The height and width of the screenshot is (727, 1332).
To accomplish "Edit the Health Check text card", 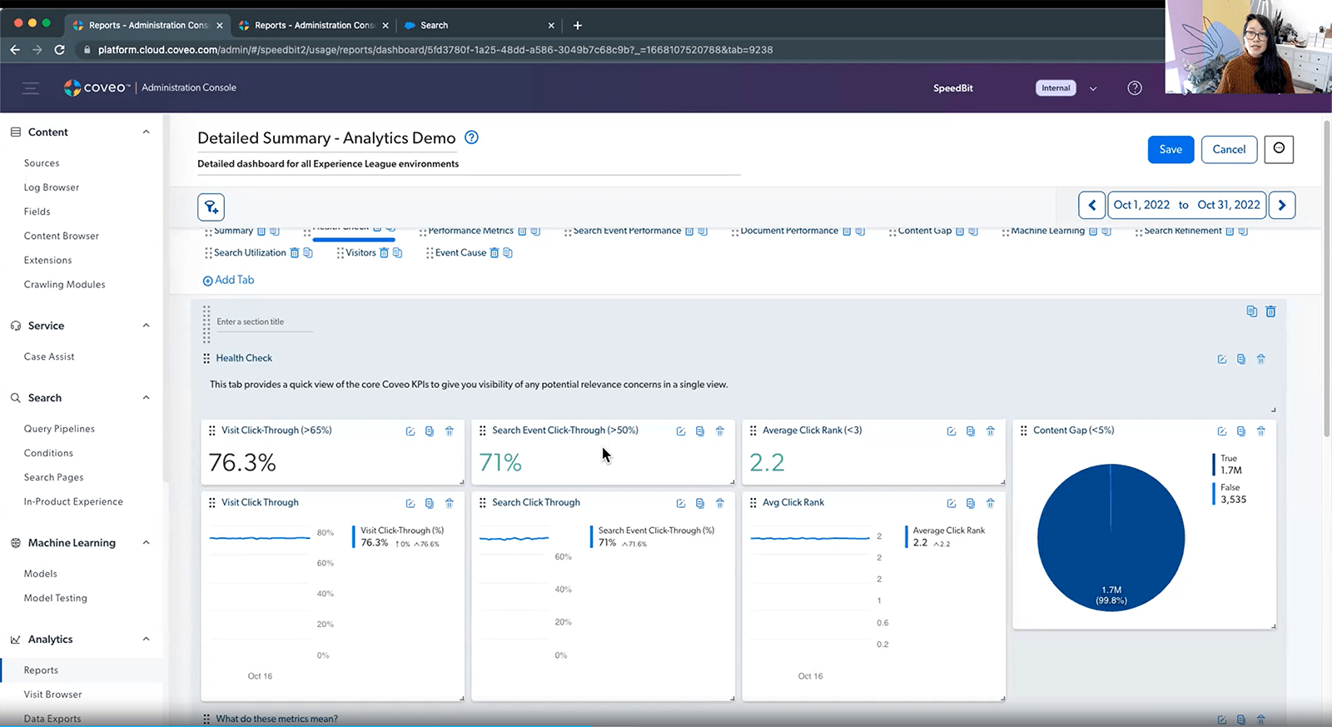I will coord(1222,360).
